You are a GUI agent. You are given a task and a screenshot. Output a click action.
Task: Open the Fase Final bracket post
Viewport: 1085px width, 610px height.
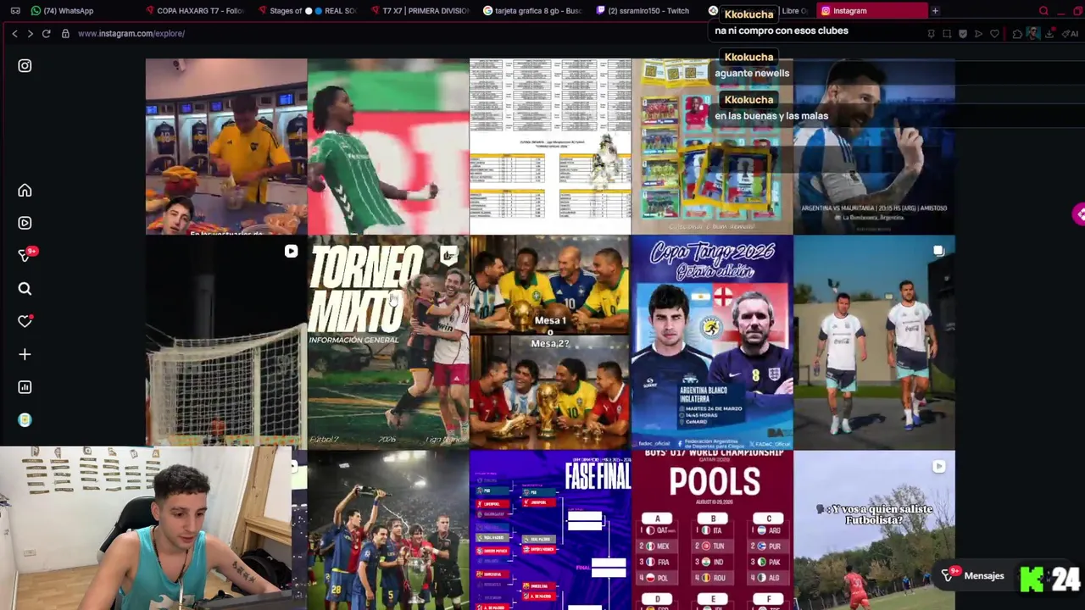(x=550, y=530)
